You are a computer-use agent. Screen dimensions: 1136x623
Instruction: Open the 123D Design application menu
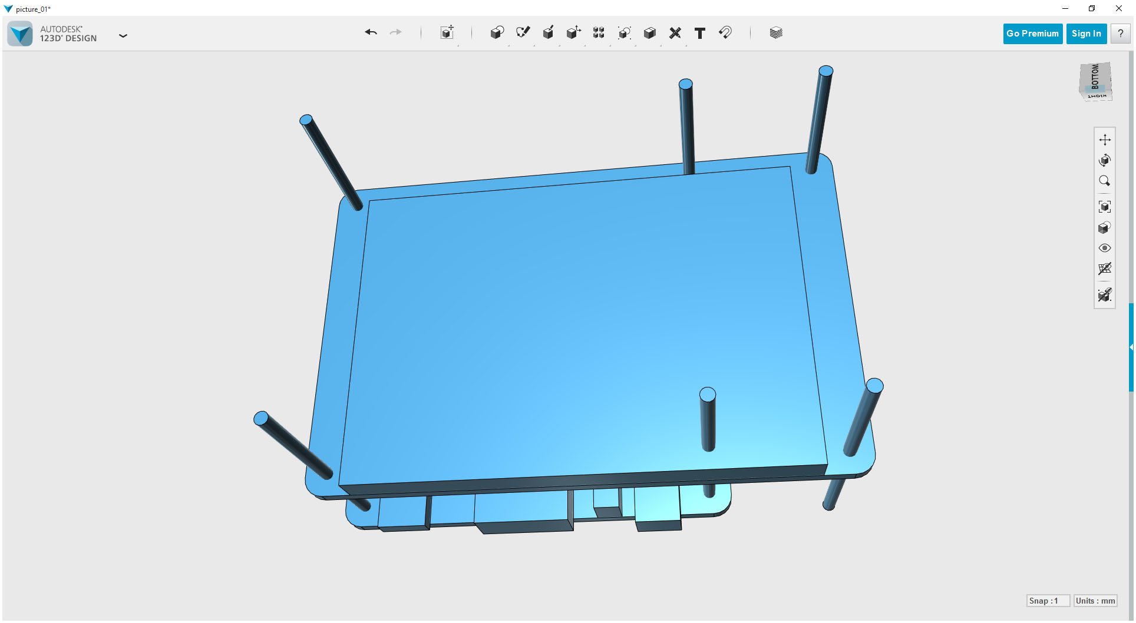[x=123, y=35]
